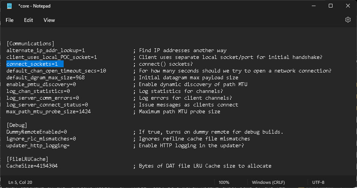357x188 pixels.
Task: Click the [FileLRUCache] section header
Action: coord(27,159)
